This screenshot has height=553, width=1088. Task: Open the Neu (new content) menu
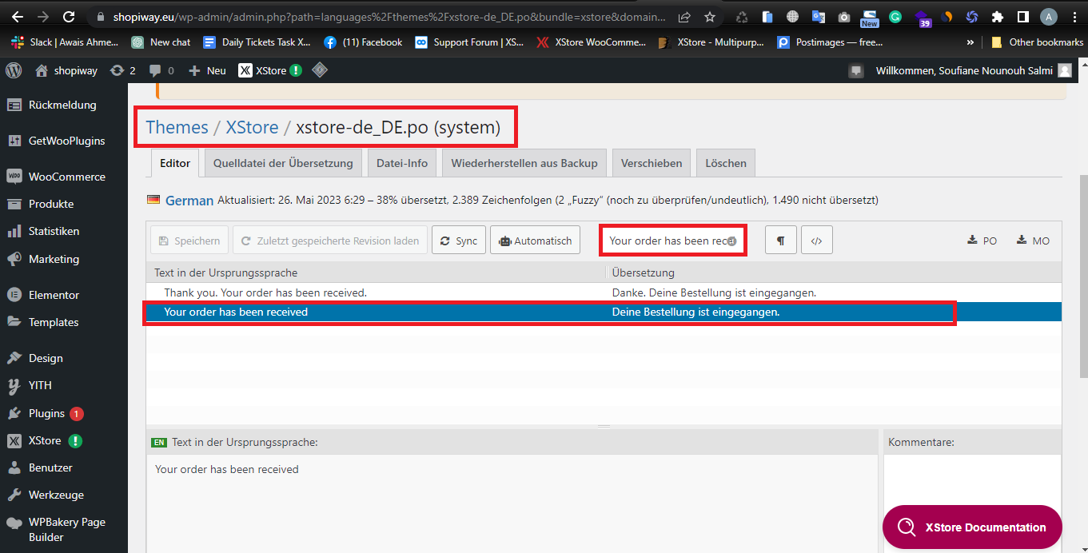(207, 70)
